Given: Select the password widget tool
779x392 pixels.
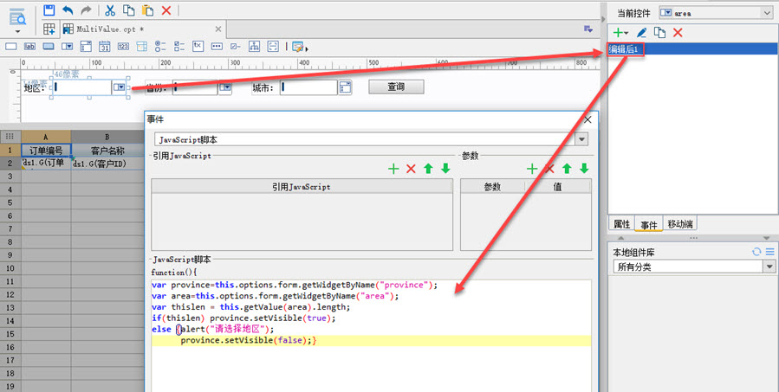Looking at the screenshot, I should (x=217, y=47).
